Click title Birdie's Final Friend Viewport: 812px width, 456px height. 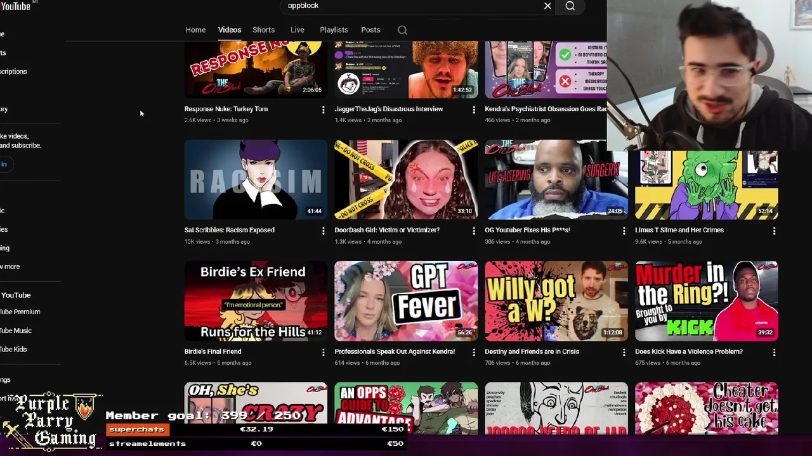213,351
